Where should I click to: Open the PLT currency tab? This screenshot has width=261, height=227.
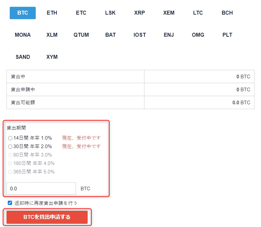pos(227,35)
